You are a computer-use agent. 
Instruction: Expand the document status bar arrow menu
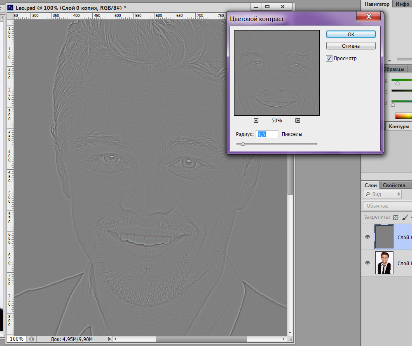(x=109, y=339)
